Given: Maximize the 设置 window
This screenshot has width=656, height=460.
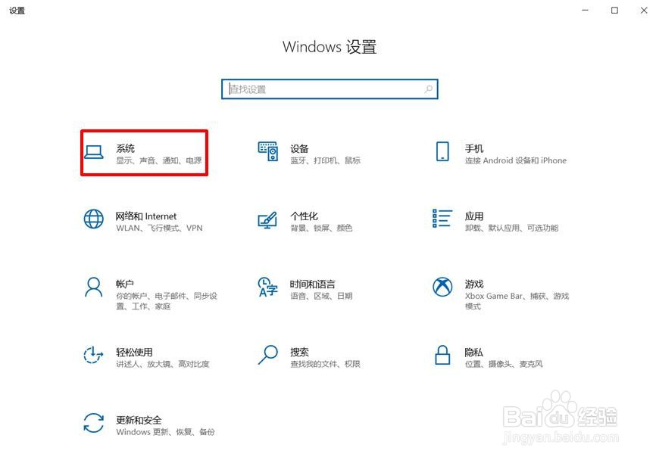Looking at the screenshot, I should tap(614, 10).
